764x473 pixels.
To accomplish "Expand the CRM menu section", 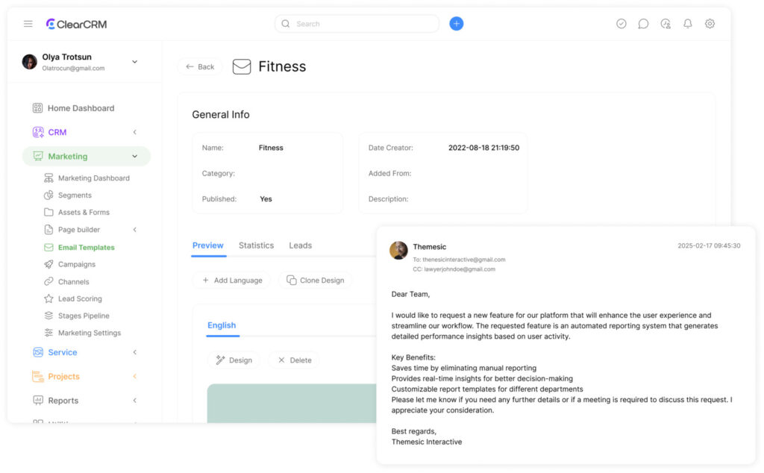I will (134, 132).
